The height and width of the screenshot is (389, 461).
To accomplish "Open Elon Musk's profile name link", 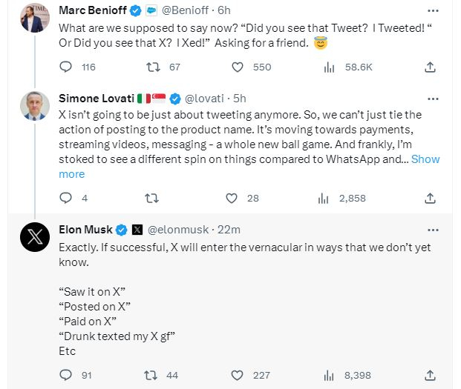I will coord(84,229).
